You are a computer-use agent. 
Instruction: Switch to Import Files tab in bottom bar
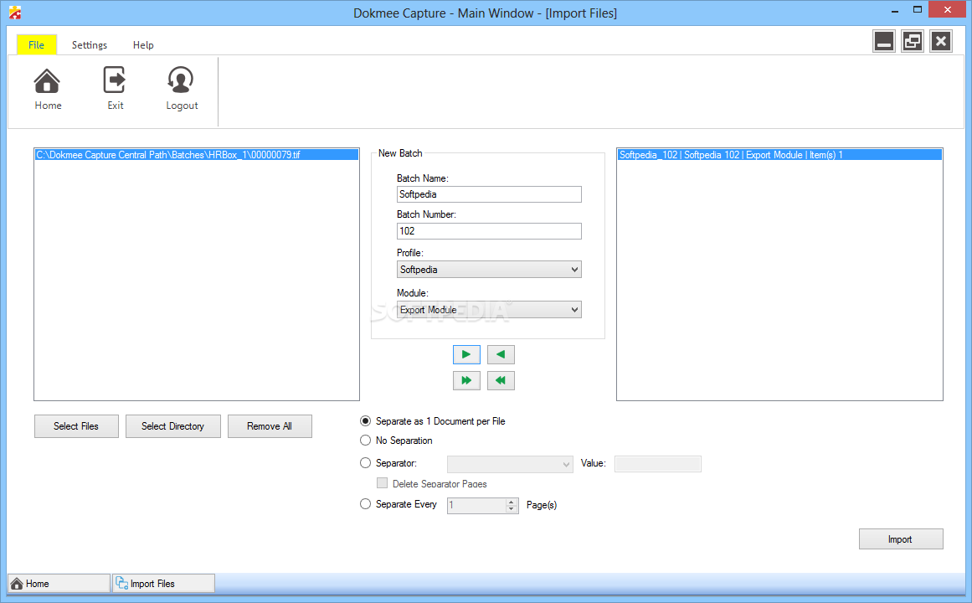click(163, 583)
